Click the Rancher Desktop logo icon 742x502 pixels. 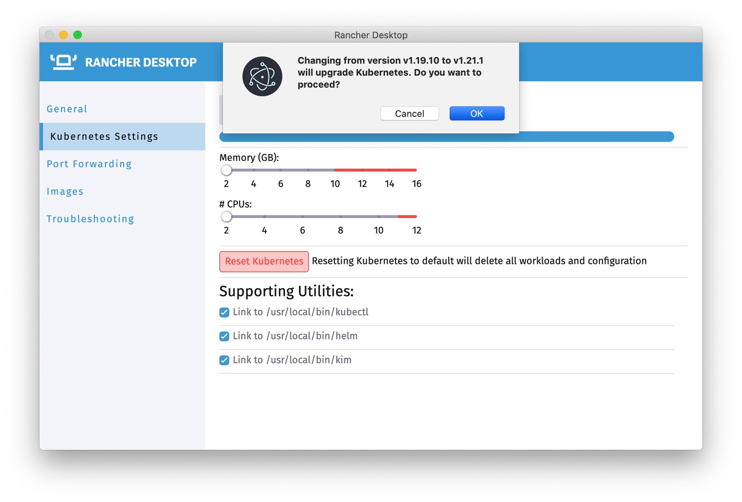(63, 61)
